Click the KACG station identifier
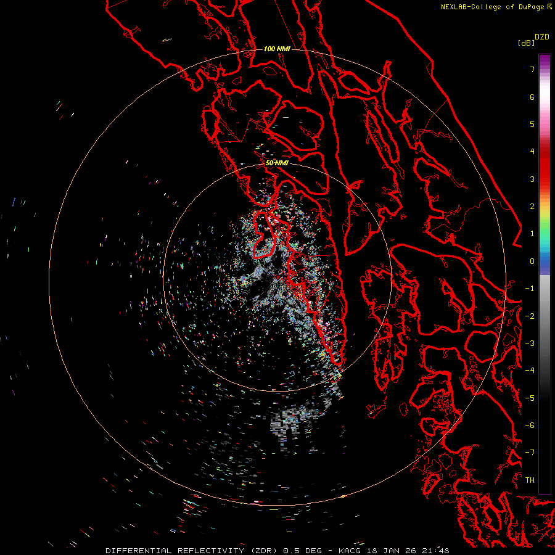This screenshot has height=555, width=555. pos(351,551)
